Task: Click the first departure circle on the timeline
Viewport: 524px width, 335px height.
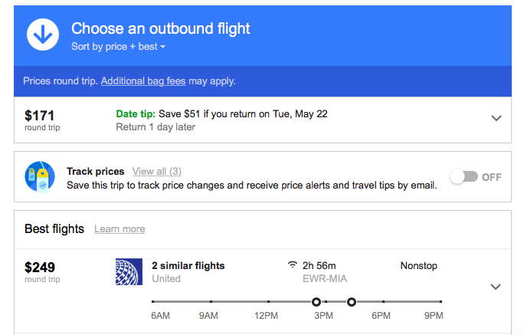Action: 316,302
